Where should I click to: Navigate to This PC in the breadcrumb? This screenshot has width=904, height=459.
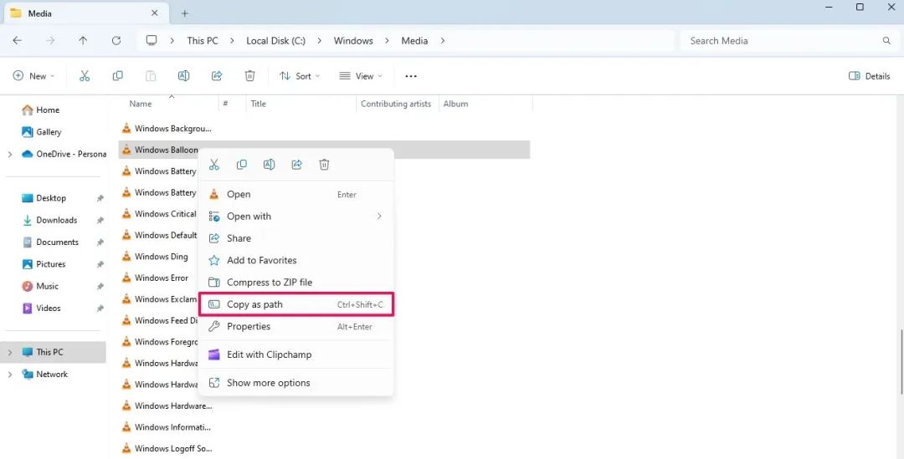203,41
